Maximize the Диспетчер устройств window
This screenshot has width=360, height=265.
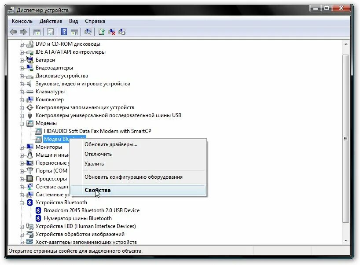326,8
